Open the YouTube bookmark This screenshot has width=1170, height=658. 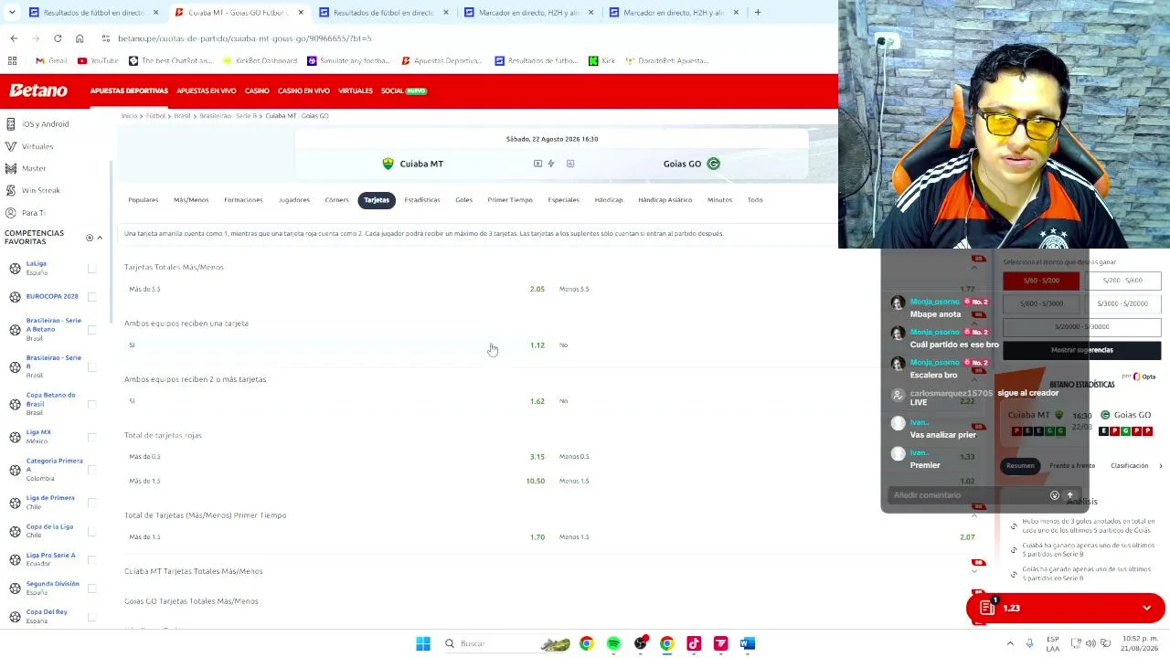[98, 60]
